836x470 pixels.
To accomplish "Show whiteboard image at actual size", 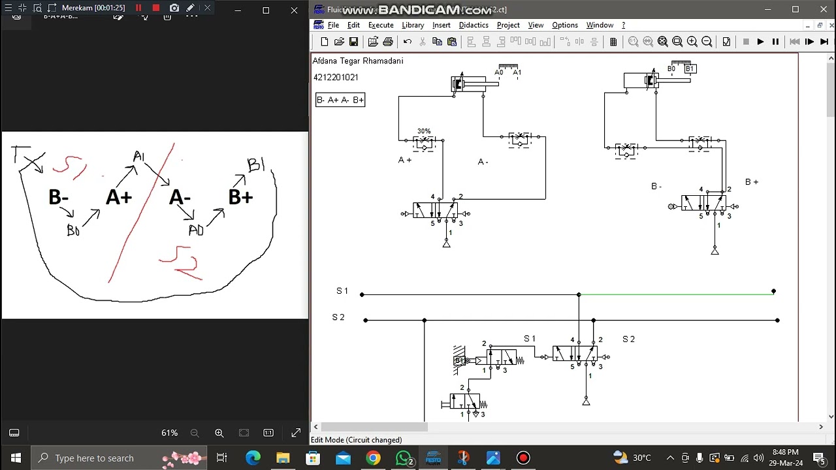I will tap(268, 433).
